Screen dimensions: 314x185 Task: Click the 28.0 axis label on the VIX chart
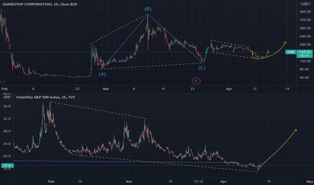(7, 131)
